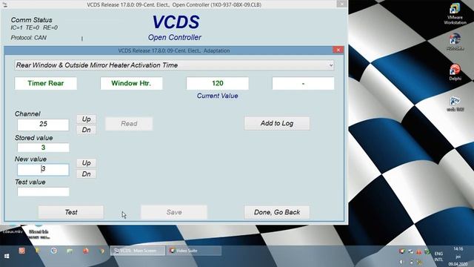
Task: Click the Stored value field showing 3
Action: point(43,148)
